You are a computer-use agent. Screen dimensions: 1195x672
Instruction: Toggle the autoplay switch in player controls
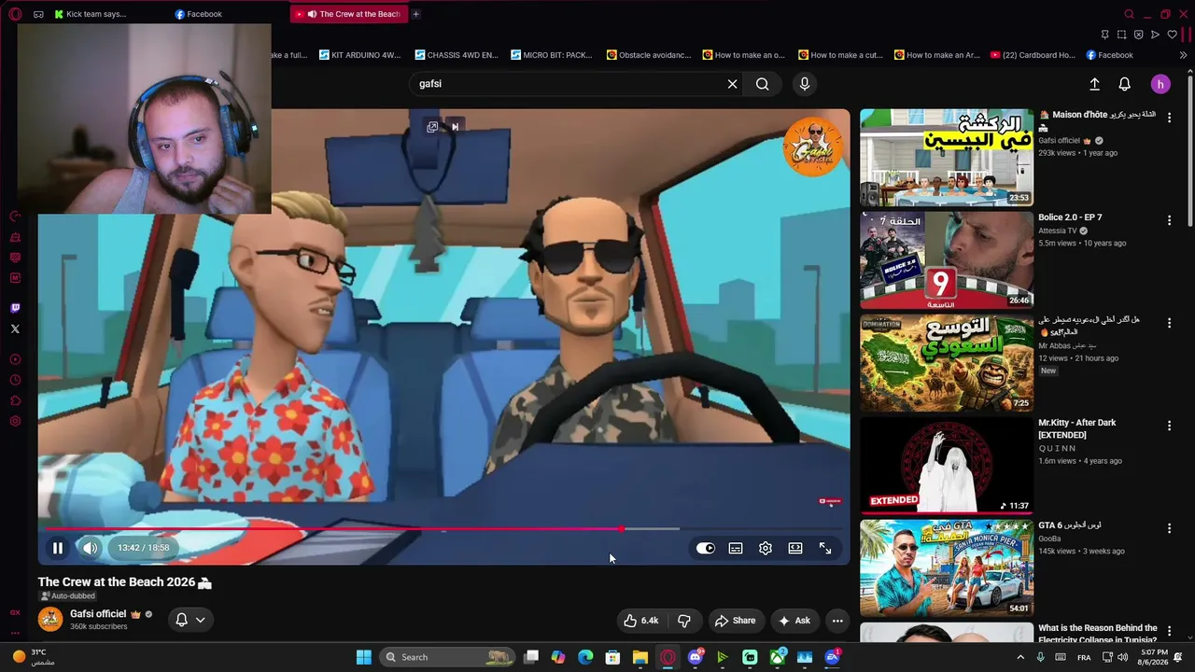pos(705,548)
